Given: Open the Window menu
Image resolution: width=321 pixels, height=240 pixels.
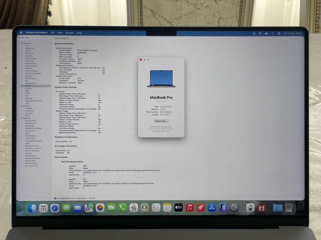Looking at the screenshot, I should click(x=69, y=33).
